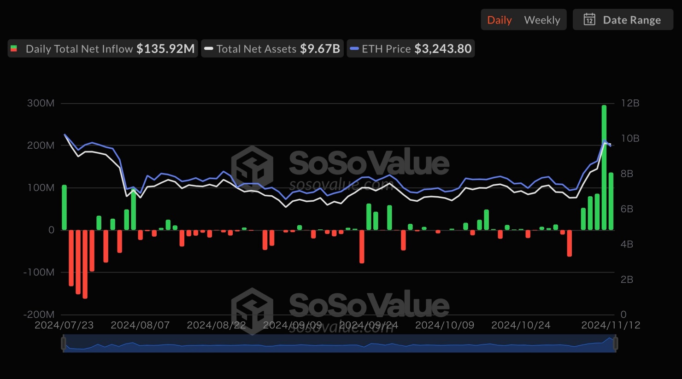Click the 100M left axis label
Image resolution: width=682 pixels, height=379 pixels.
pyautogui.click(x=41, y=188)
